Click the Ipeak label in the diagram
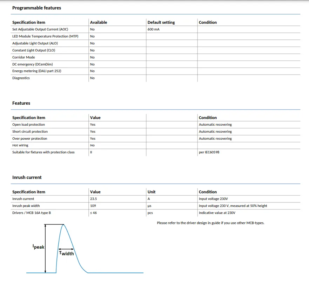The height and width of the screenshot is (284, 309). [x=39, y=247]
